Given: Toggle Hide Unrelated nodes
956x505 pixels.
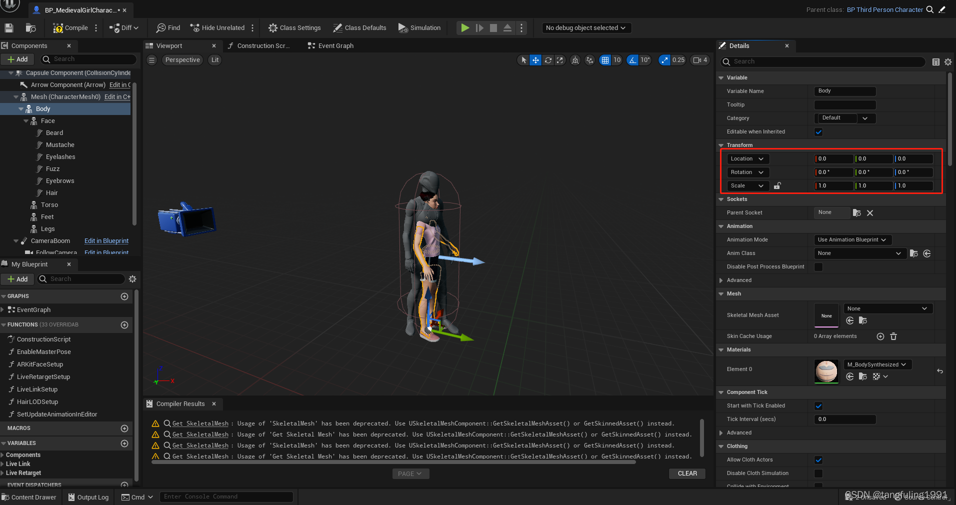Looking at the screenshot, I should point(217,28).
